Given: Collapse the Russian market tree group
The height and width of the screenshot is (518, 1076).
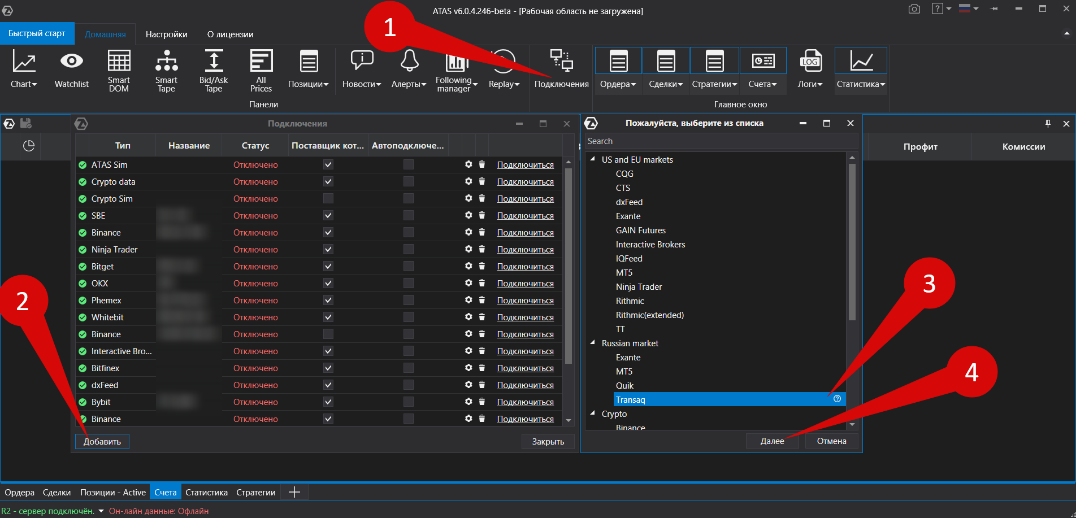Looking at the screenshot, I should pos(593,343).
